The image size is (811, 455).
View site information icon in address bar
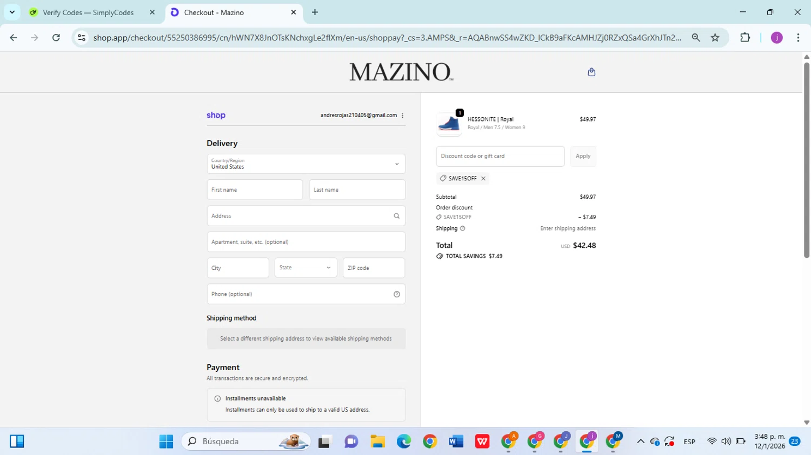tap(82, 38)
